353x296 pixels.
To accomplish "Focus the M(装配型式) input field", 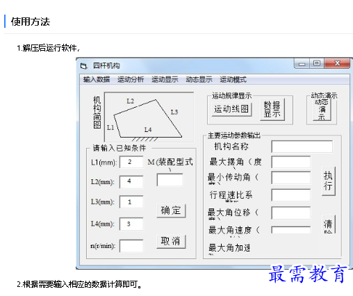I will click(170, 180).
